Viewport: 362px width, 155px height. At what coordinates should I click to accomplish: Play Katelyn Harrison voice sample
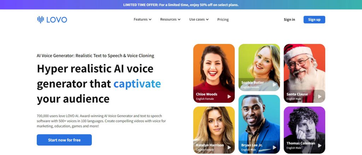pos(229,147)
